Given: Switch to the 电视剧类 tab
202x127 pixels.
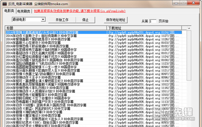Looking at the screenshot, I should tap(24, 11).
